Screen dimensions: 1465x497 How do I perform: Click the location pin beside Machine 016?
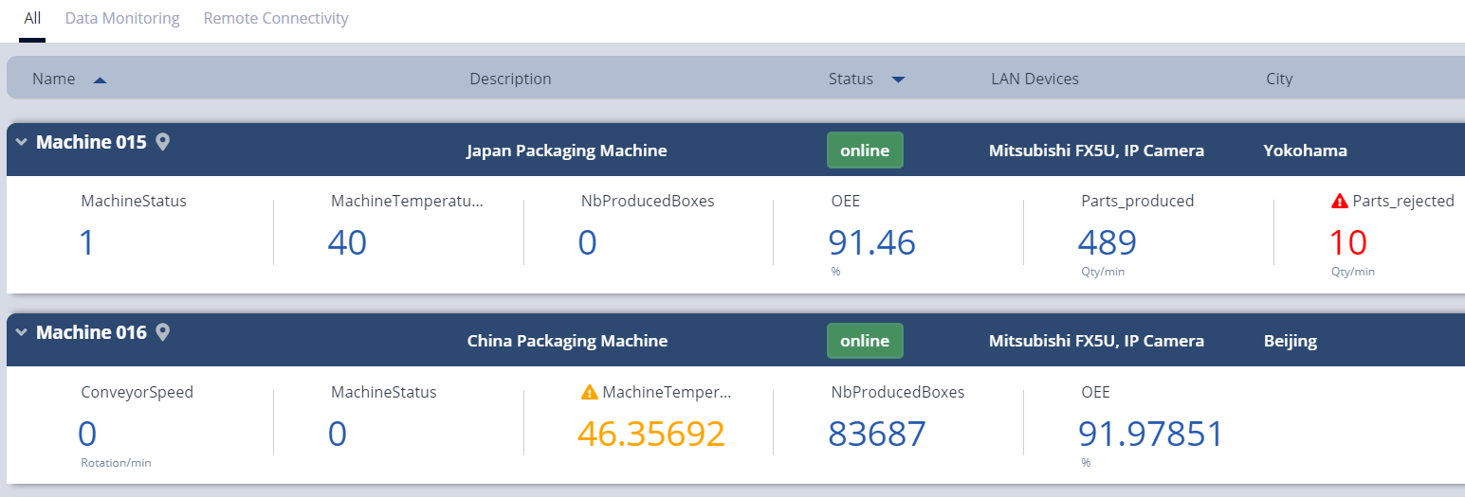pyautogui.click(x=162, y=333)
